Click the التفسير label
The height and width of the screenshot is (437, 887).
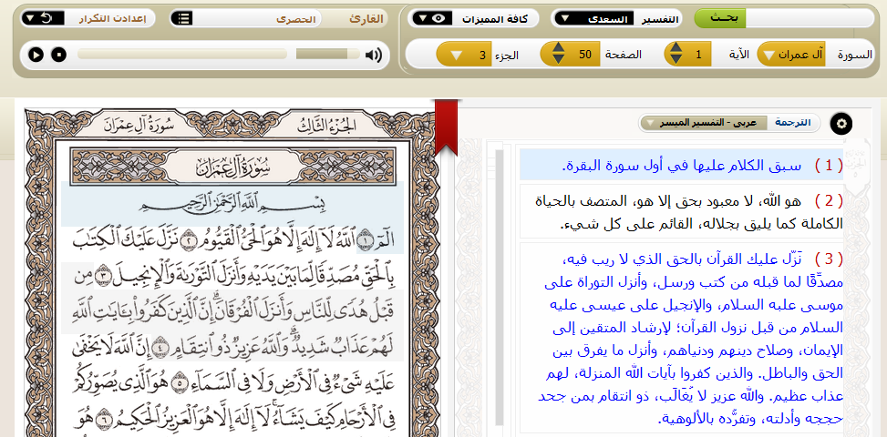(660, 18)
